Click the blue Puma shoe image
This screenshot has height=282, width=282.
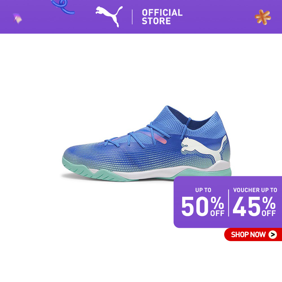(x=147, y=143)
